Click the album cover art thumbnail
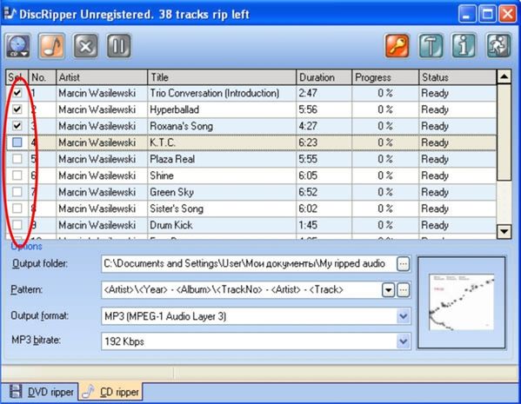This screenshot has width=521, height=404. tap(461, 302)
